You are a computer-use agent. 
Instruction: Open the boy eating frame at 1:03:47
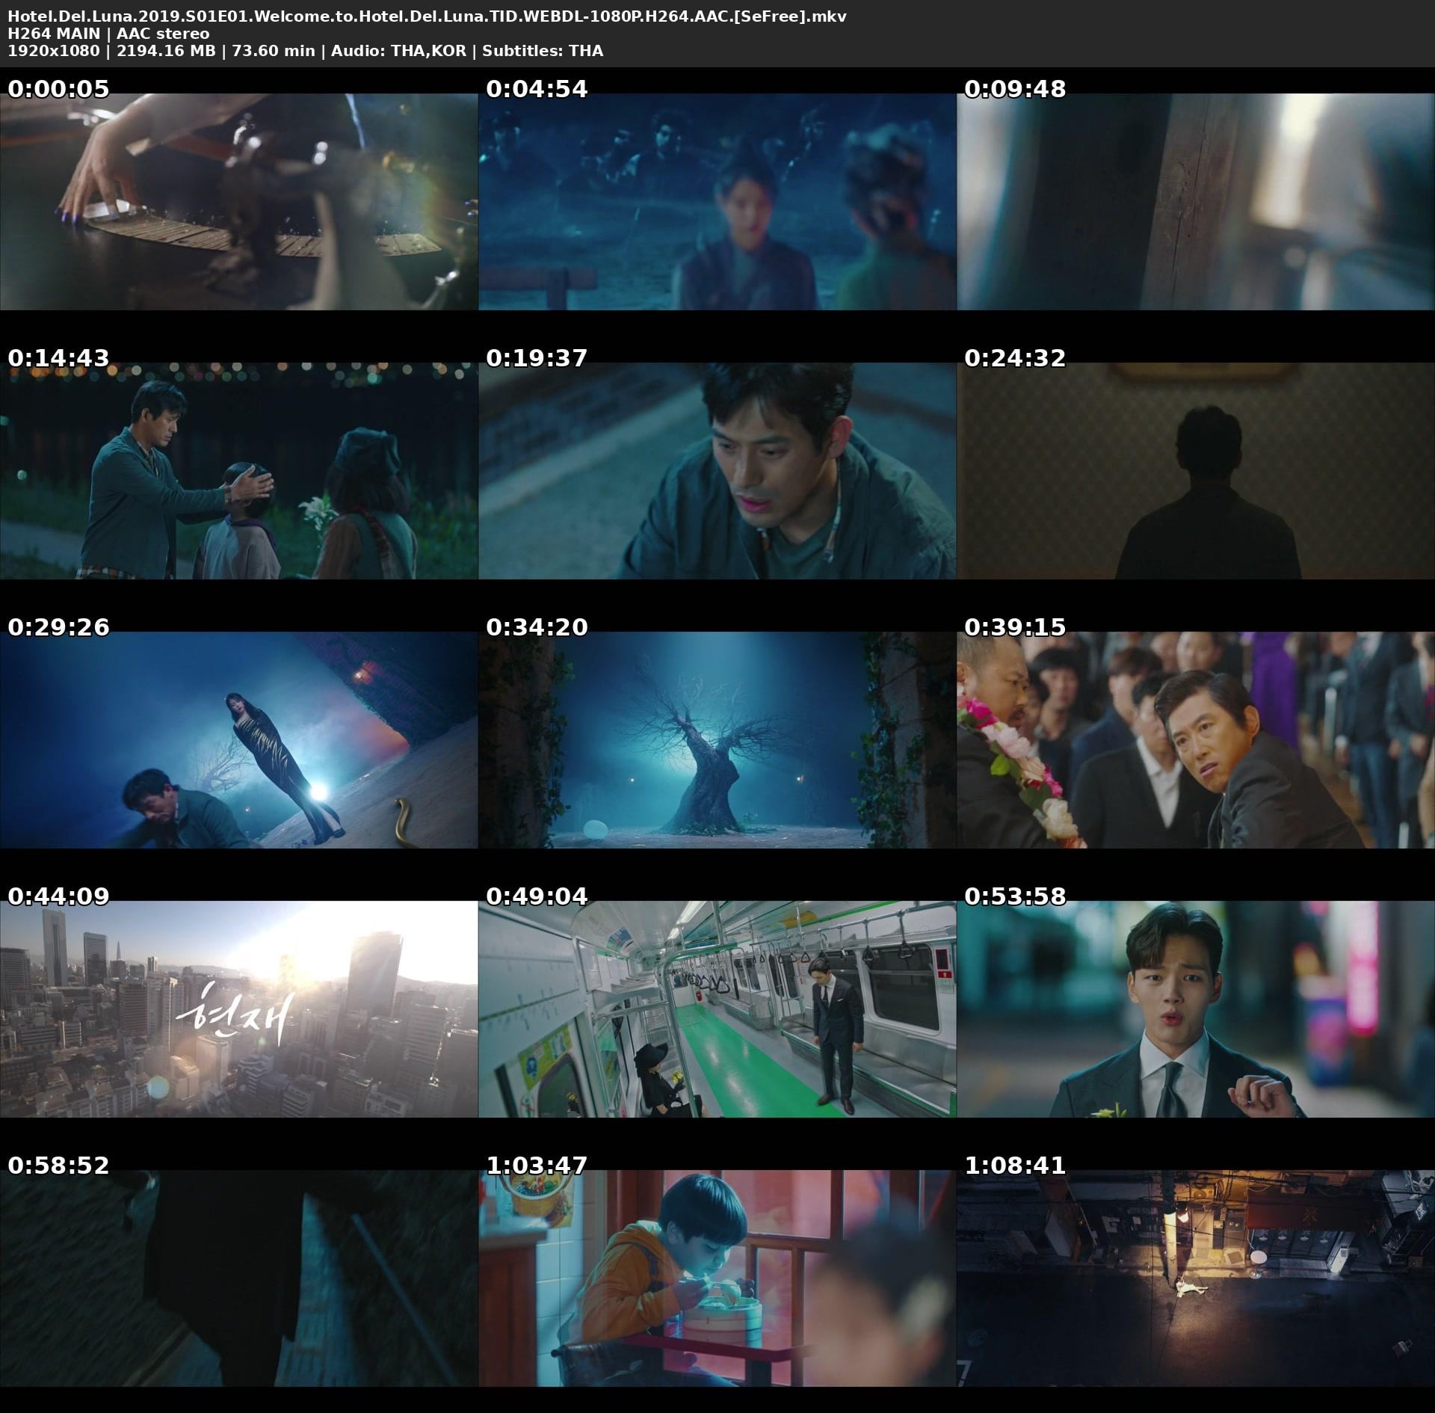coord(717,1278)
